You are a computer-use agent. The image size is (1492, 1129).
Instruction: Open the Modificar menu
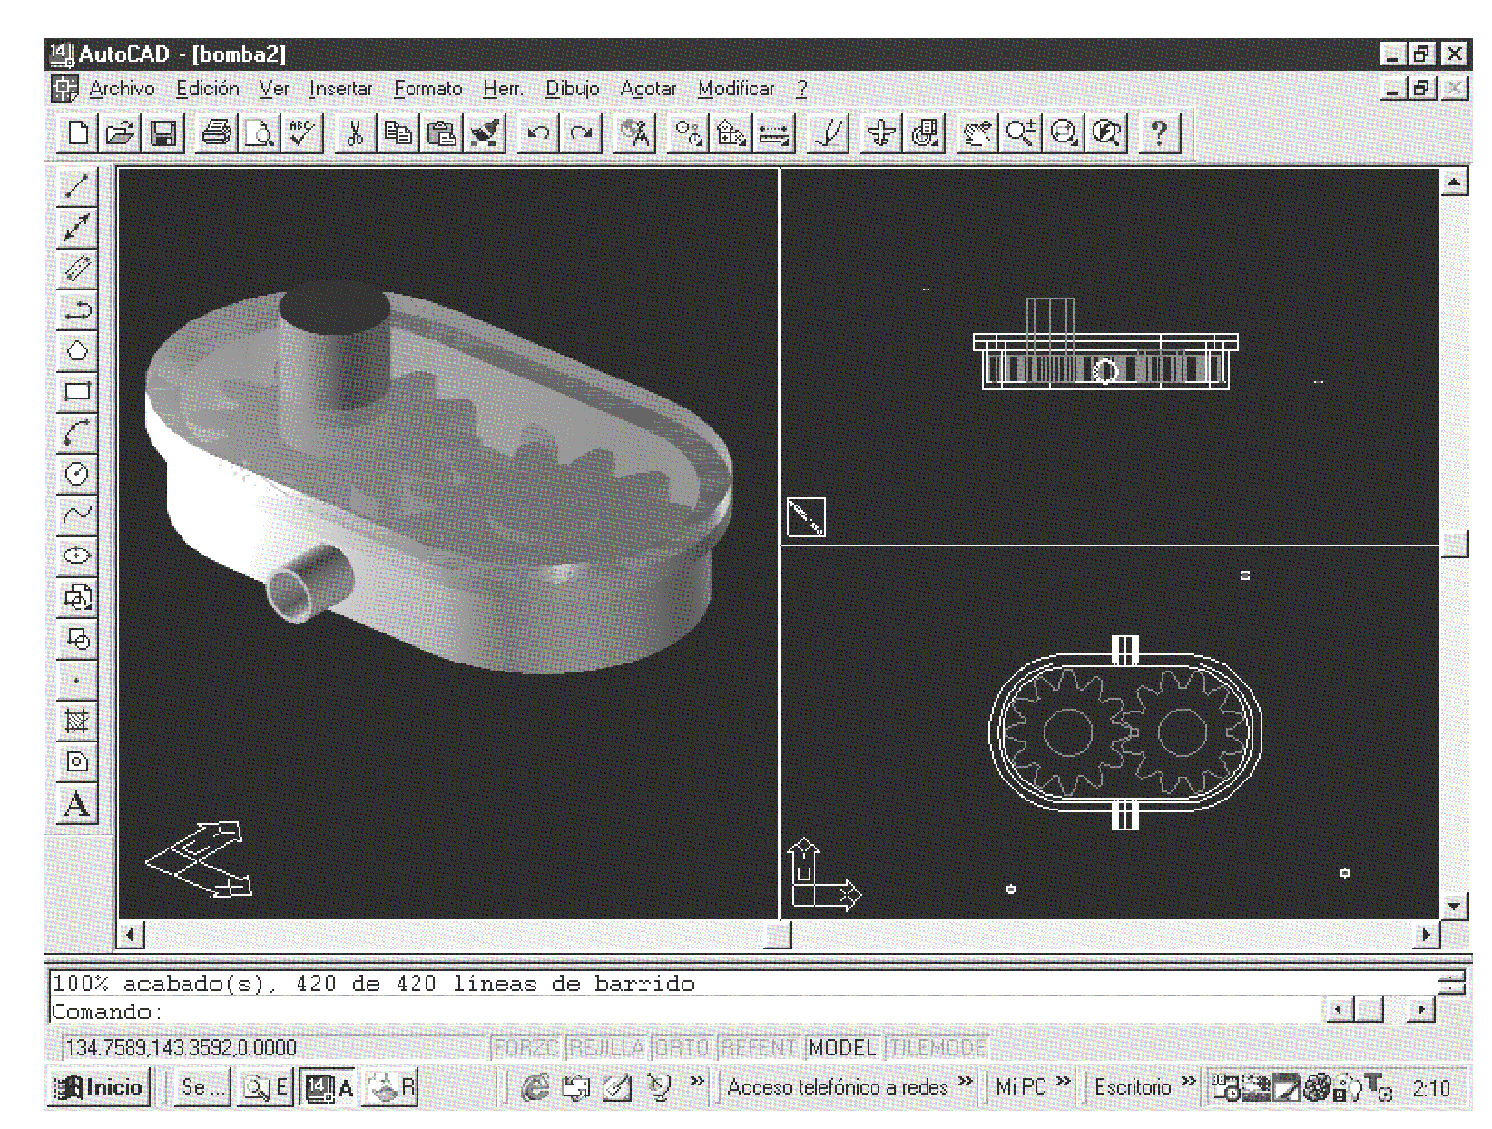(736, 89)
